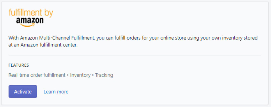Click the bullet between Inventory and Tracking
271x107 pixels.
click(x=93, y=75)
